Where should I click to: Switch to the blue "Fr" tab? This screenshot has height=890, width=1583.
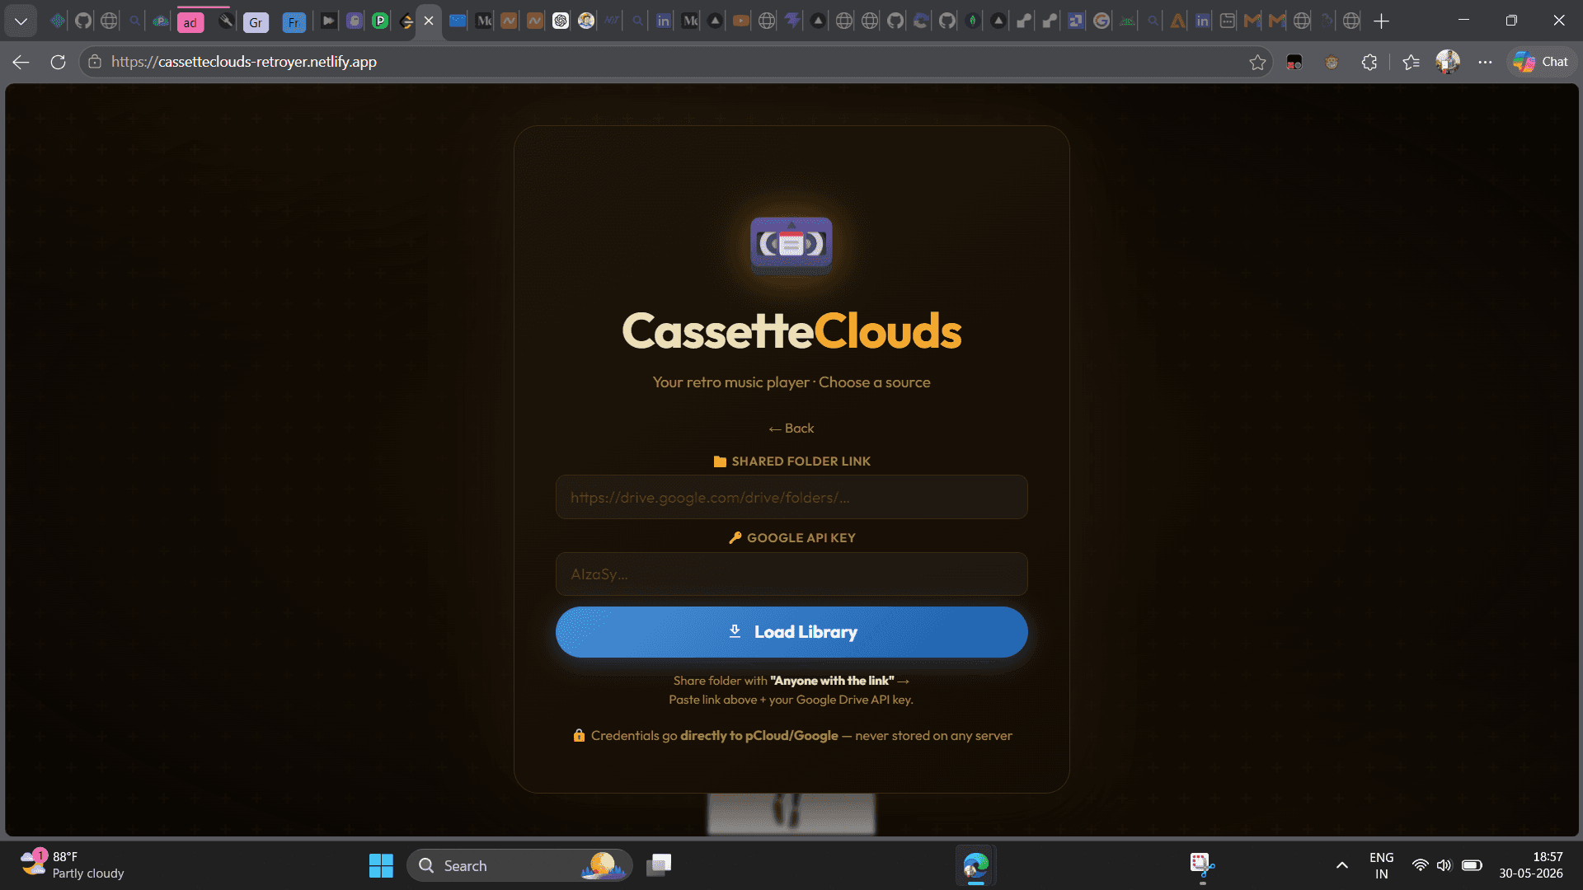click(294, 22)
